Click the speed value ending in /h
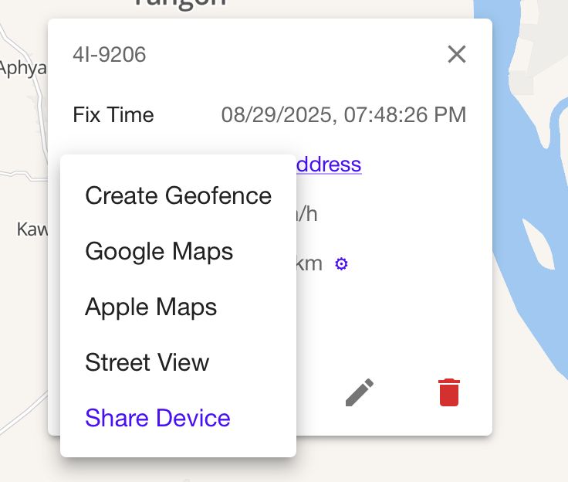 307,214
